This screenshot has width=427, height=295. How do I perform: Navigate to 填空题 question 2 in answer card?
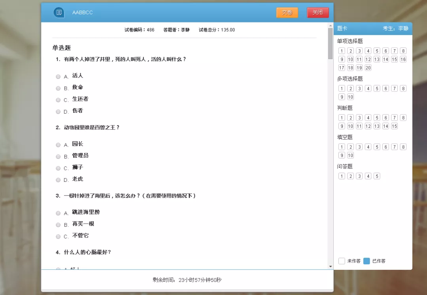tap(350, 147)
